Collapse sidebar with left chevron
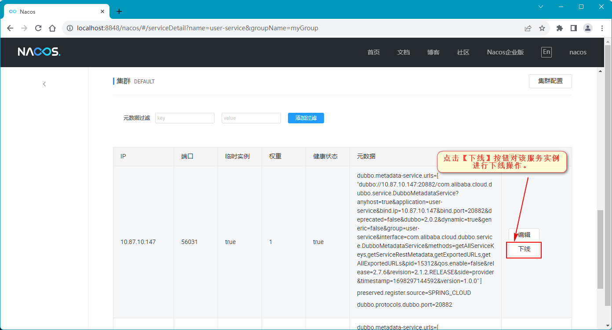This screenshot has width=612, height=330. coord(44,84)
